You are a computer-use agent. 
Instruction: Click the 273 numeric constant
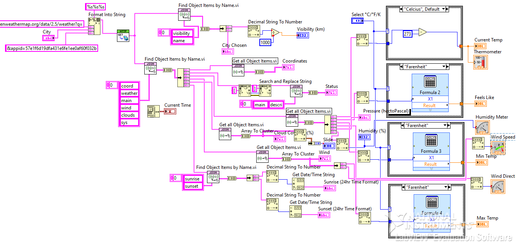[407, 34]
